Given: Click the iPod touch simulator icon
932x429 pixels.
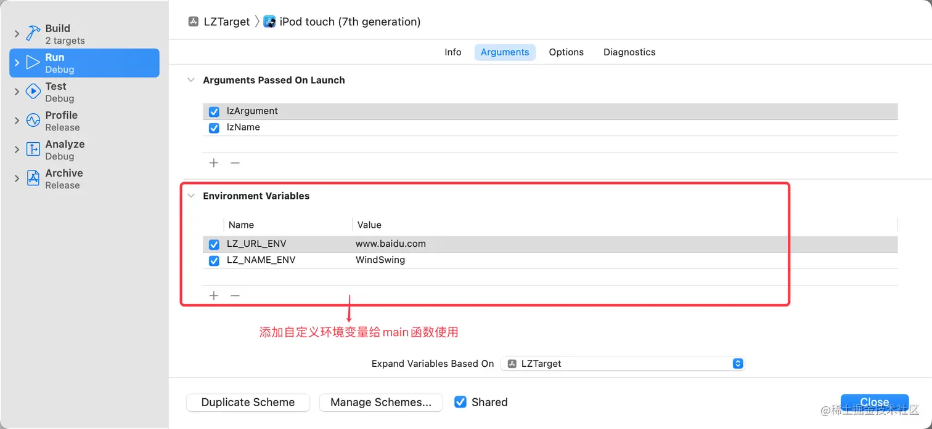Looking at the screenshot, I should [269, 22].
